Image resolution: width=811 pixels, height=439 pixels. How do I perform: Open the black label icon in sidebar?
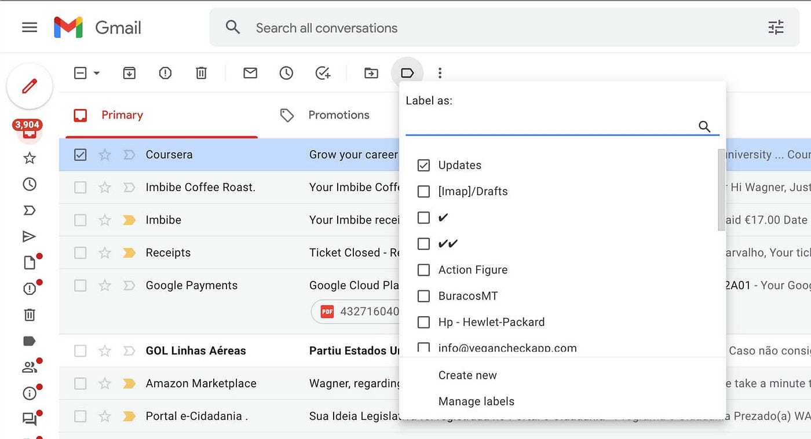30,341
